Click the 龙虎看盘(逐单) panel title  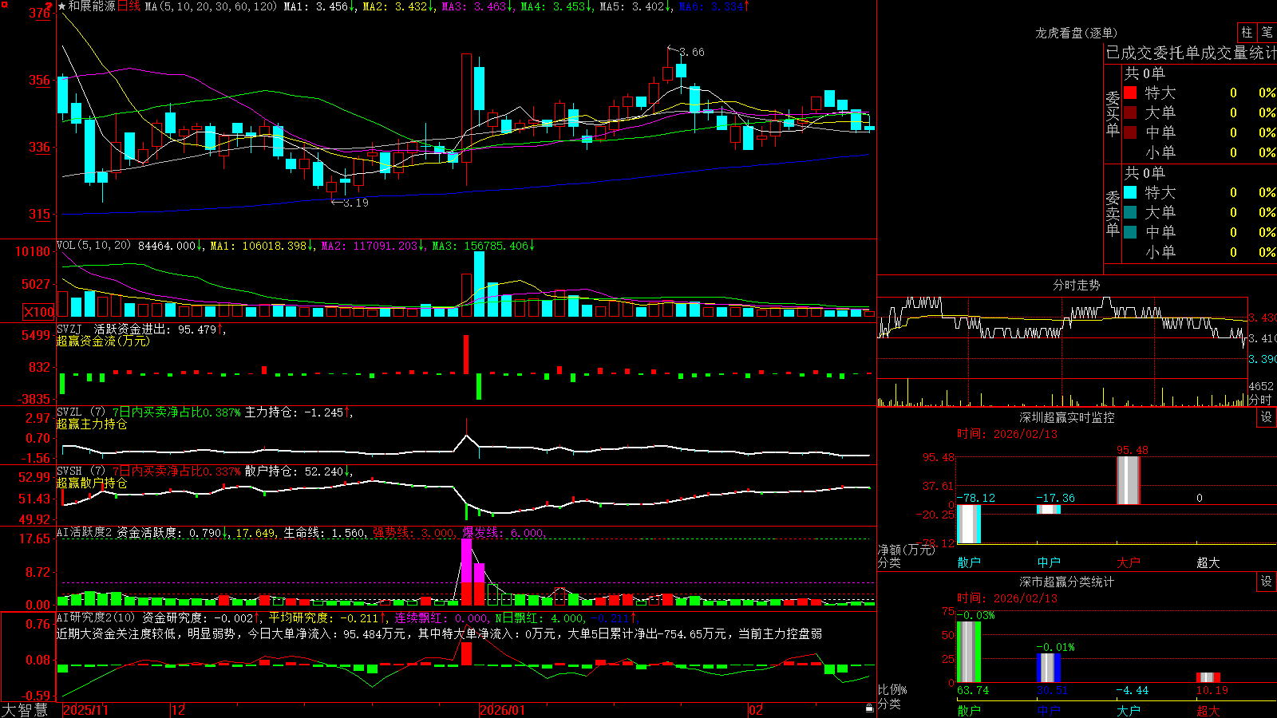click(x=1076, y=33)
